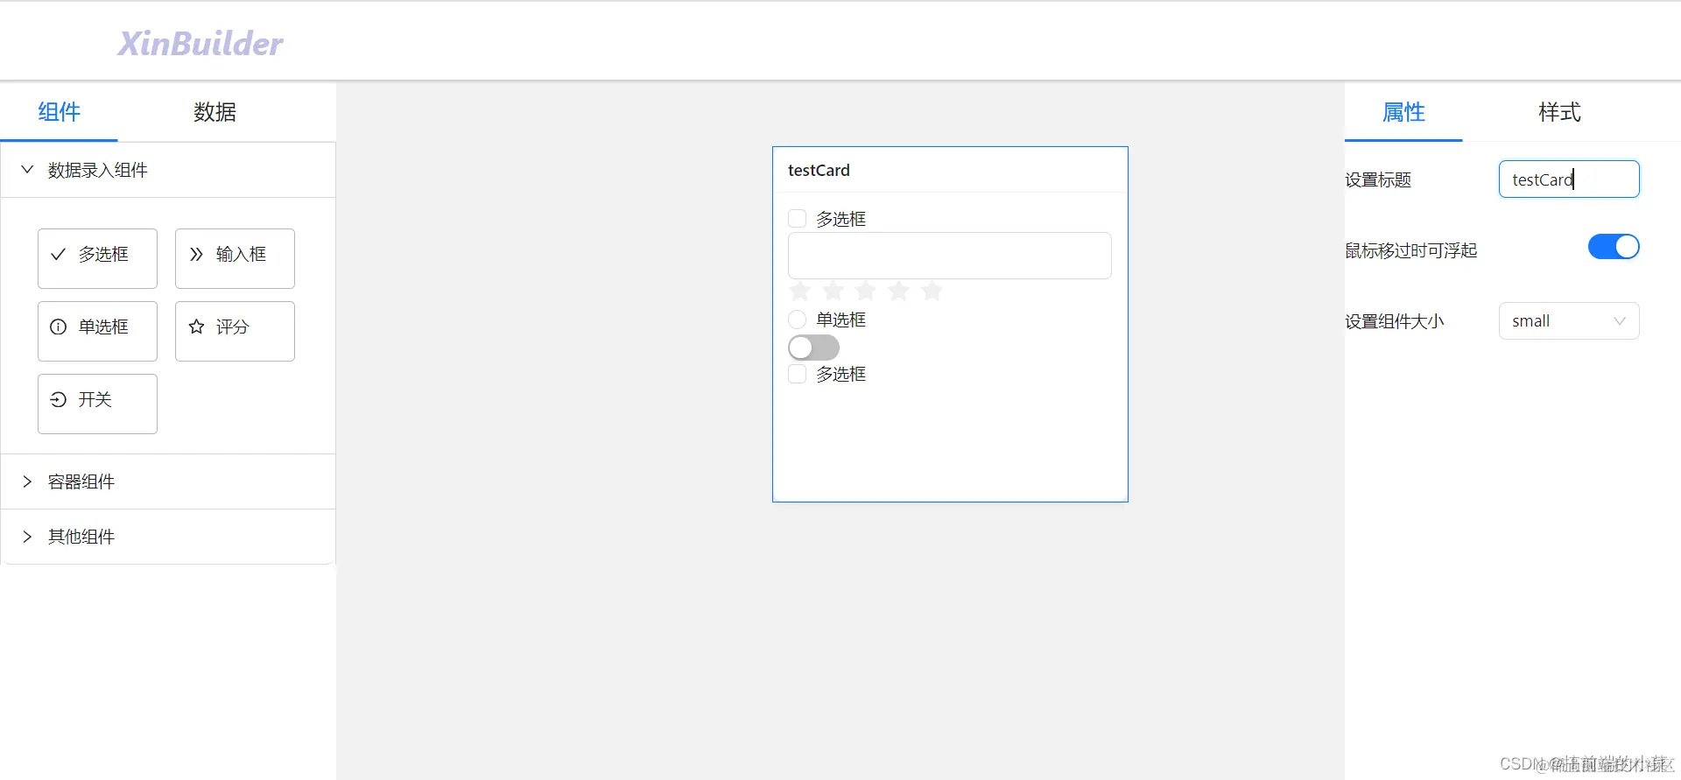Open the 设置组件大小 small dropdown
This screenshot has width=1681, height=780.
[1569, 321]
